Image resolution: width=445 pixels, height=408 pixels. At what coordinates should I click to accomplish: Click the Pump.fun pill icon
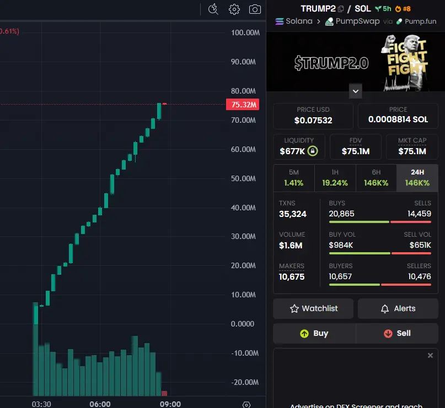pos(399,21)
